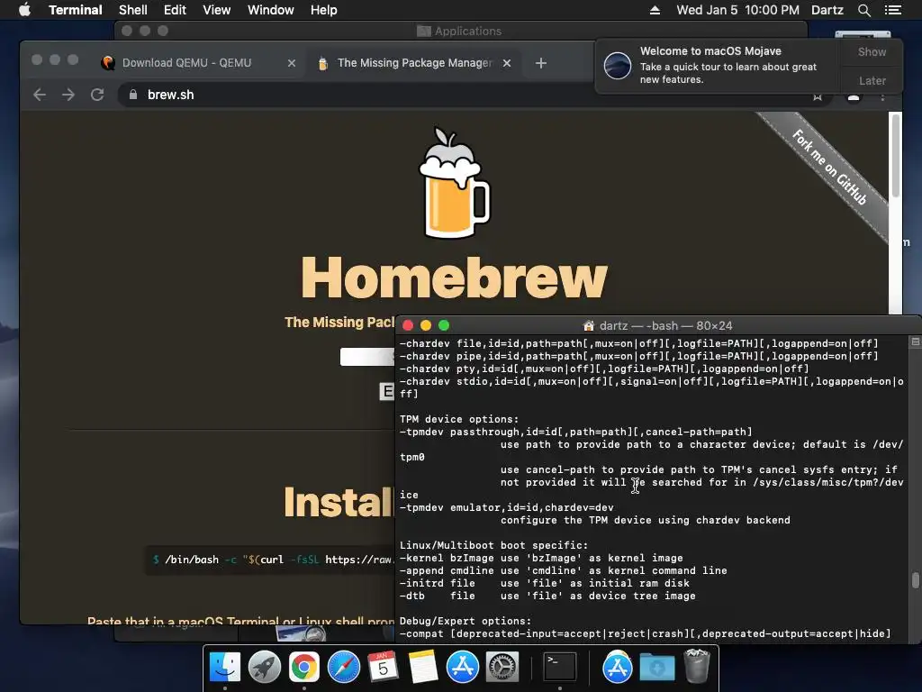Click the '-kernel bzImage' terminal line
Screen dimensions: 922x692
(541, 558)
